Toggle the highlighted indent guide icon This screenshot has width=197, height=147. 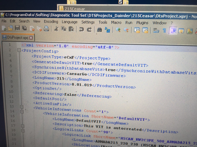tap(173, 31)
